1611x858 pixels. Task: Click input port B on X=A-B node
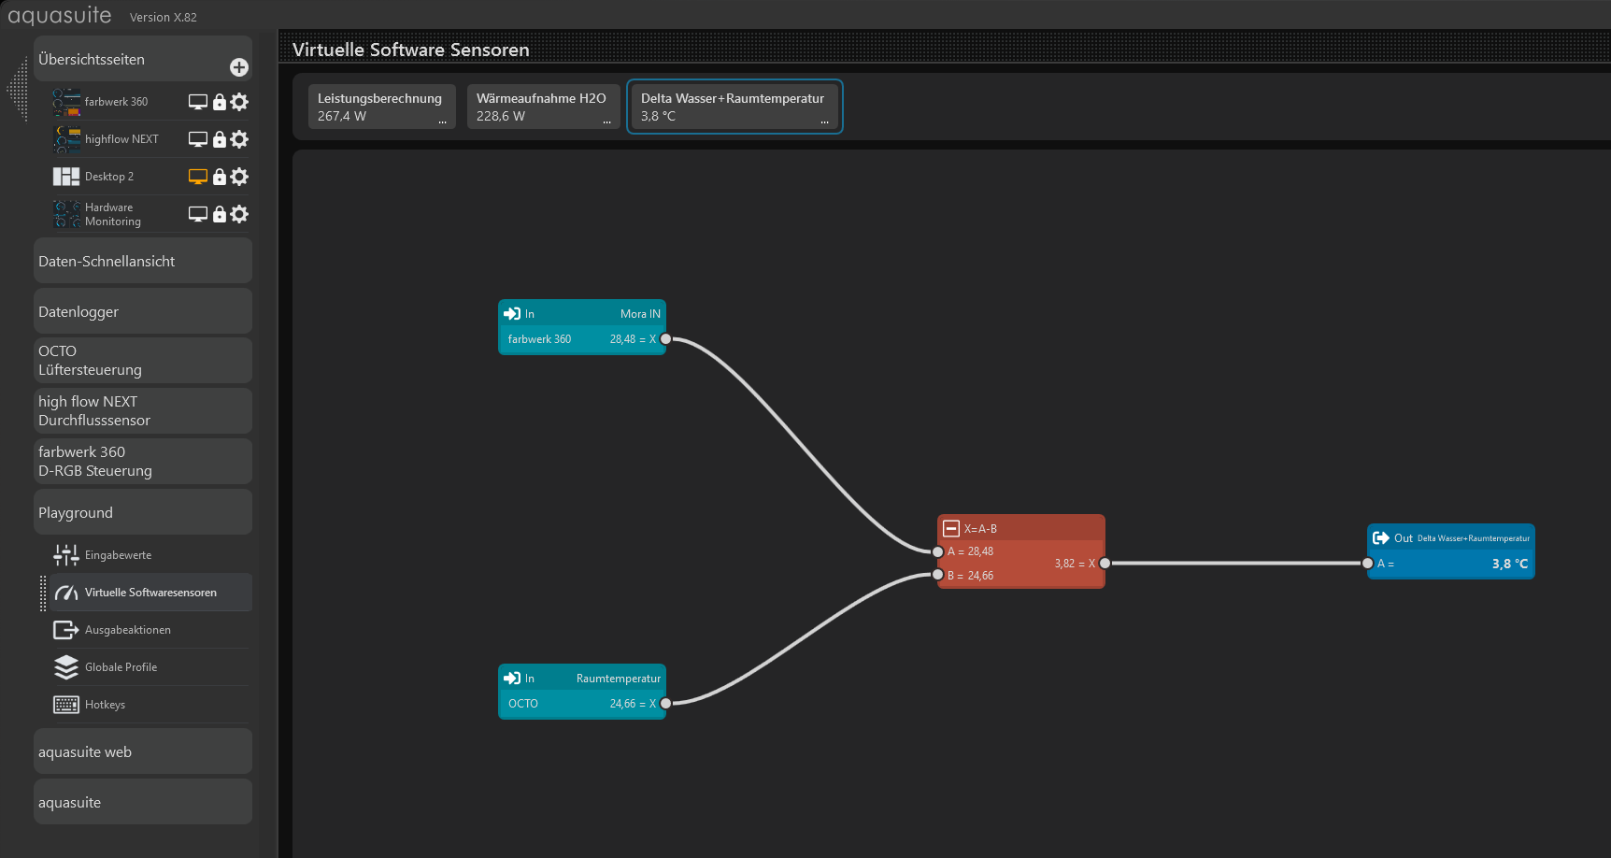point(938,575)
